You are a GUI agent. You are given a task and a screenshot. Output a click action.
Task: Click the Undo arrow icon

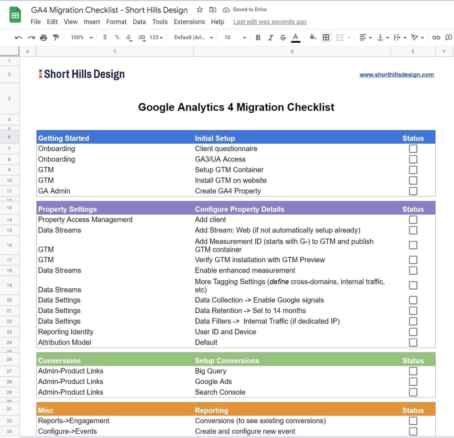tap(19, 37)
